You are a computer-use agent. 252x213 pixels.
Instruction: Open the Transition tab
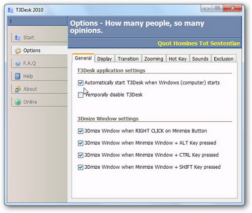coord(128,59)
